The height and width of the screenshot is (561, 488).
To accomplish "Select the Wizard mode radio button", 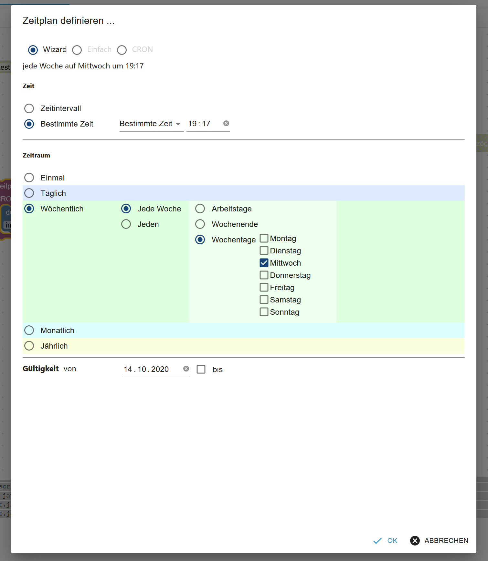I will tap(33, 50).
